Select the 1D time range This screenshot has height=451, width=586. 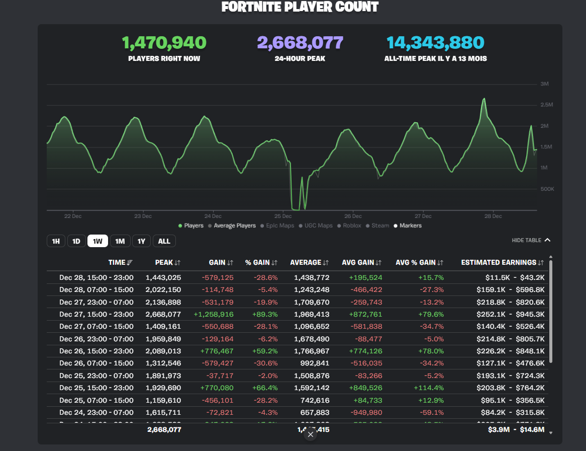pyautogui.click(x=76, y=241)
